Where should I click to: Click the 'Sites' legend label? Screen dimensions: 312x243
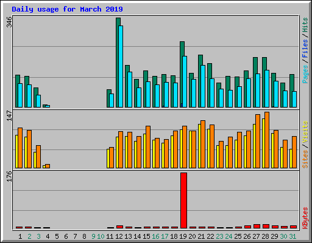pos(305,159)
